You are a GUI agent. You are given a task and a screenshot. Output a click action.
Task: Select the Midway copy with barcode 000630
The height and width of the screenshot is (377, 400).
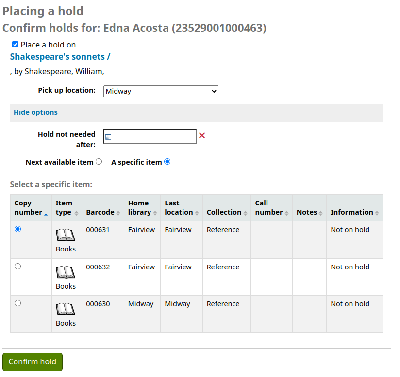point(18,303)
